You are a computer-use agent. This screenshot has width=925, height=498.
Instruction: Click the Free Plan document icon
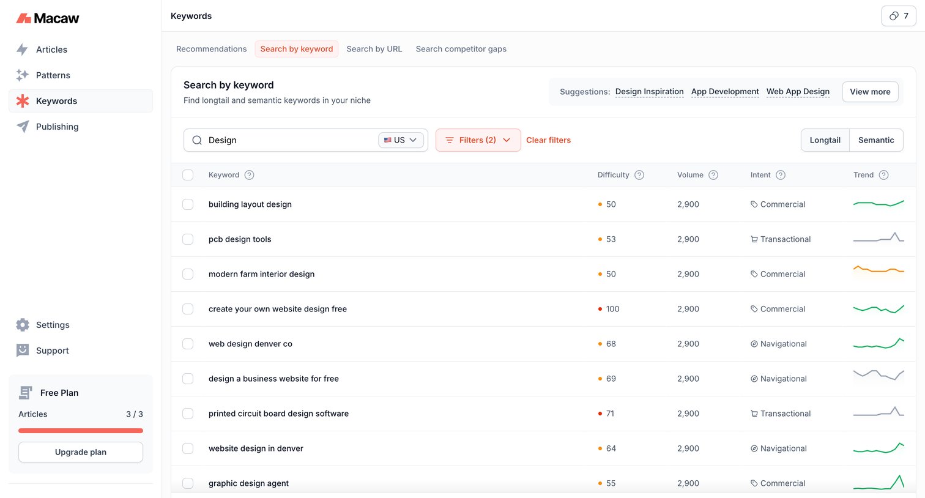26,393
